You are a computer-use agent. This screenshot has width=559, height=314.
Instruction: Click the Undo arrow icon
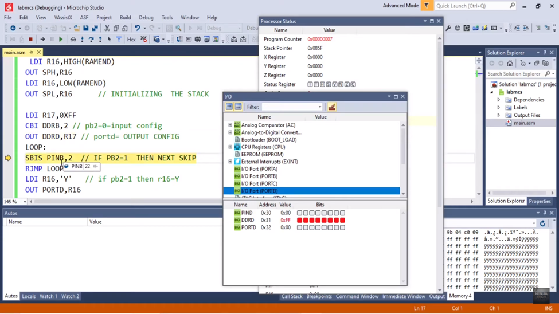pos(136,28)
